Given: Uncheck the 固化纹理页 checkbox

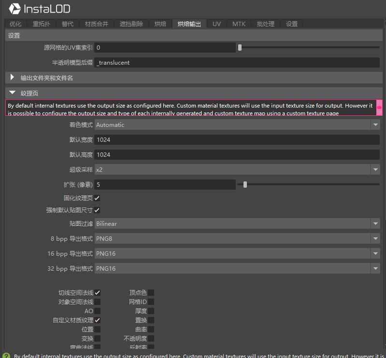Looking at the screenshot, I should 97,198.
